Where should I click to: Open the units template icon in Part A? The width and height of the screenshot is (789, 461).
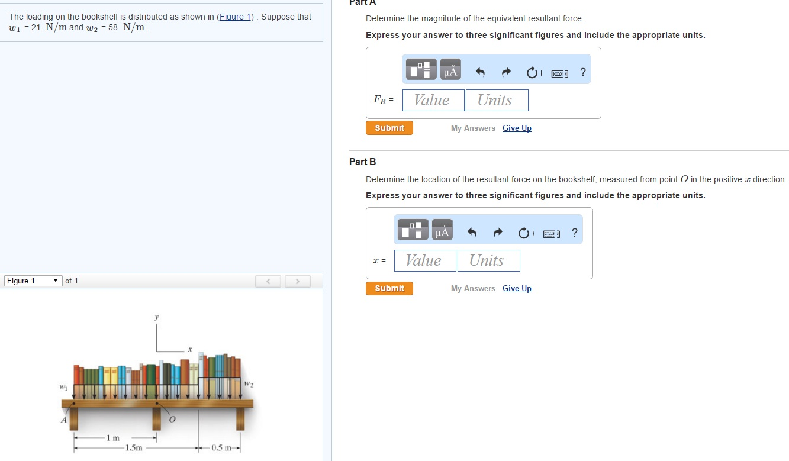(x=420, y=69)
